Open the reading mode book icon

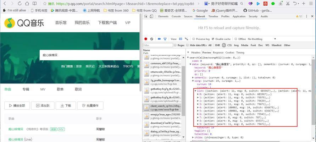pyautogui.click(x=34, y=4)
